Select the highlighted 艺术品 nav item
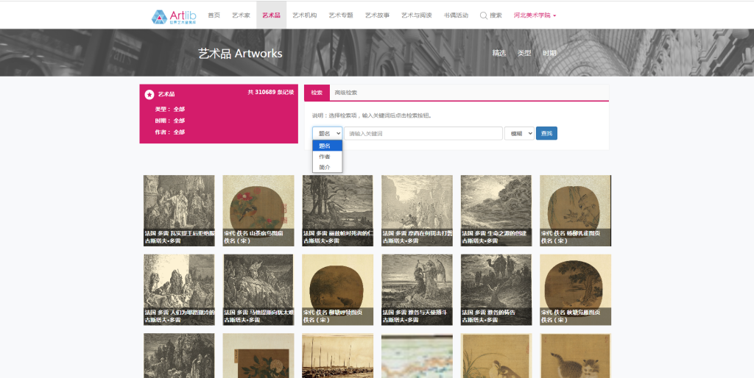 (271, 15)
